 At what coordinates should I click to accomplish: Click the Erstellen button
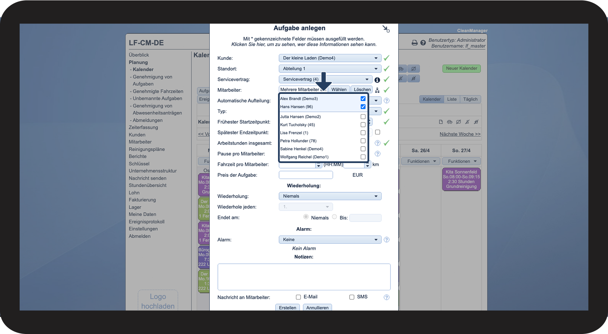[288, 308]
